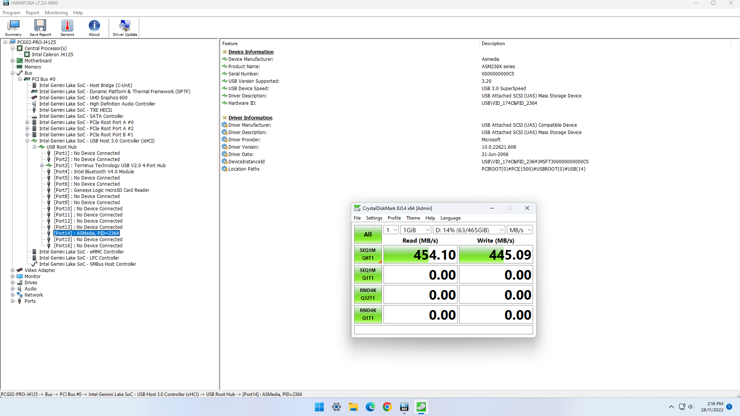
Task: Select the SATA Controller entry
Action: coord(81,116)
